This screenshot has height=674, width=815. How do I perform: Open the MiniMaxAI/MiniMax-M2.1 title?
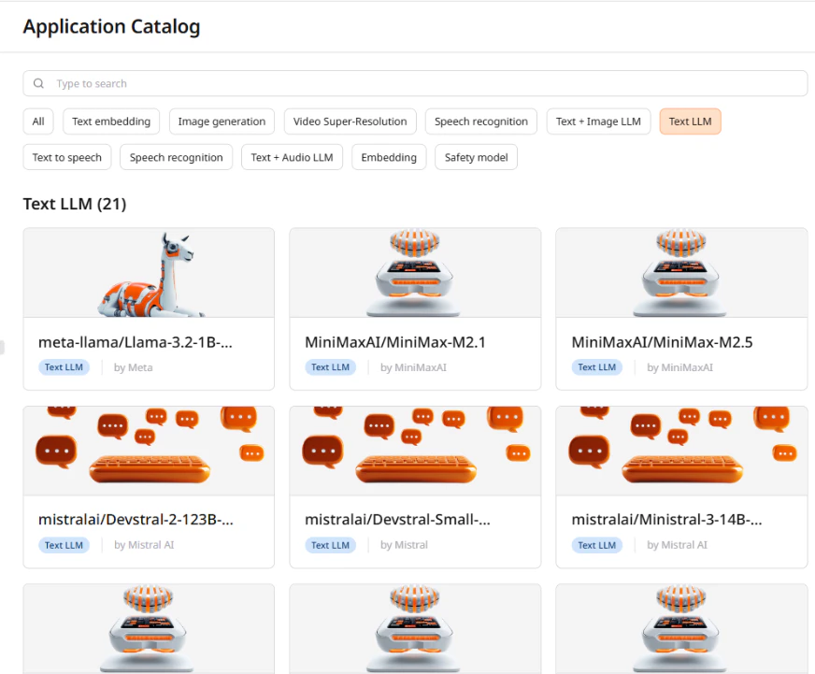[394, 342]
